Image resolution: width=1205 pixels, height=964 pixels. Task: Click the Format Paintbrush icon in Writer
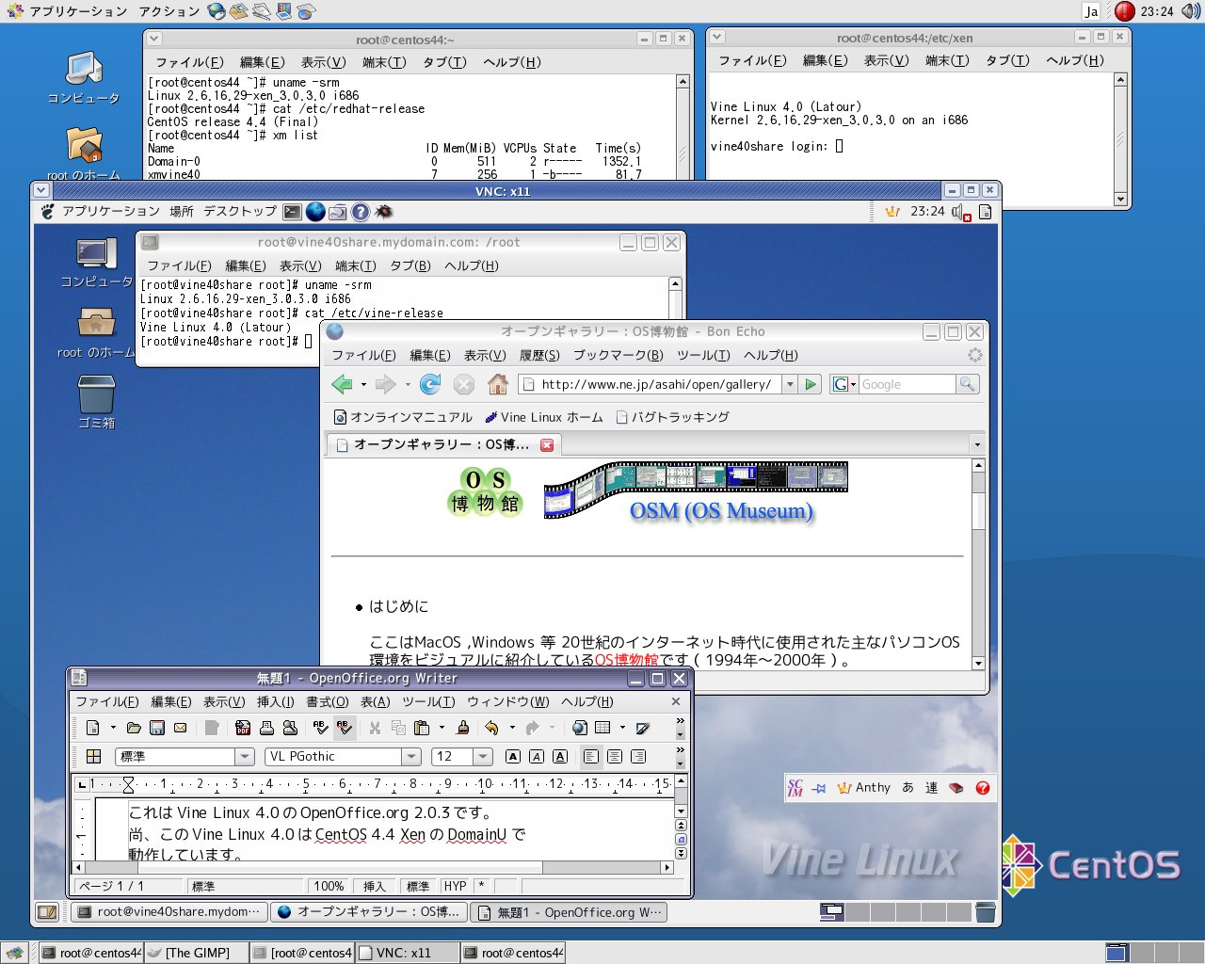[x=462, y=728]
